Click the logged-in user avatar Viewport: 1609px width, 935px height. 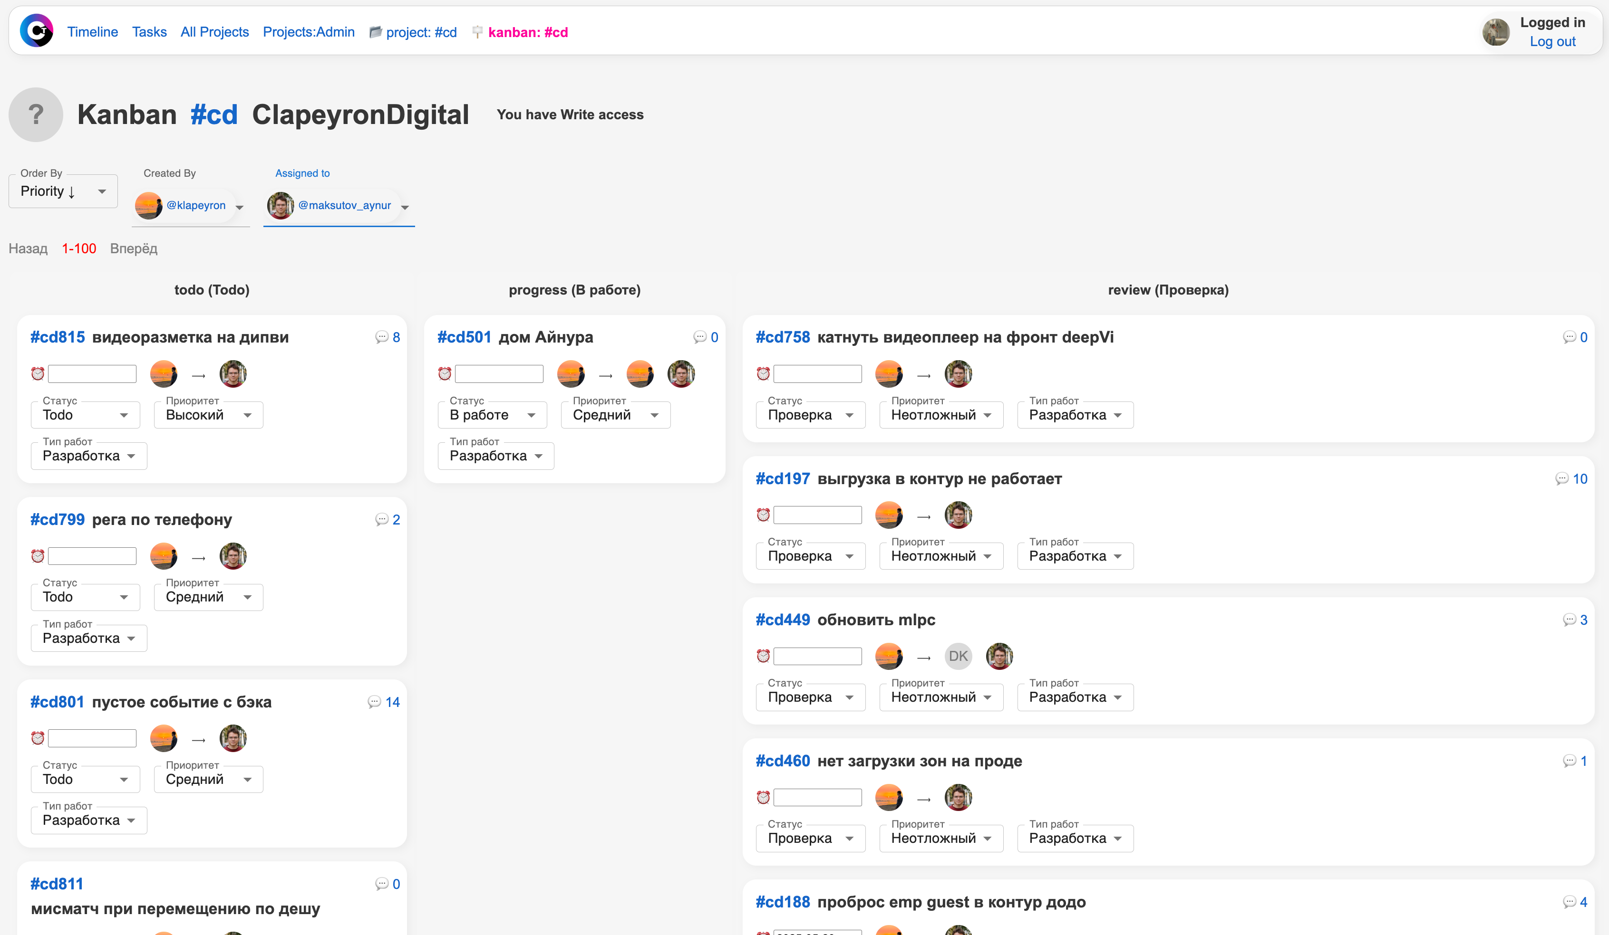click(x=1496, y=32)
